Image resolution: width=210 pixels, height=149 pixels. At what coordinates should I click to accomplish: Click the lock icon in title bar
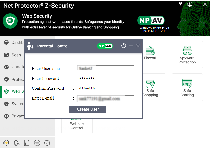180,4
